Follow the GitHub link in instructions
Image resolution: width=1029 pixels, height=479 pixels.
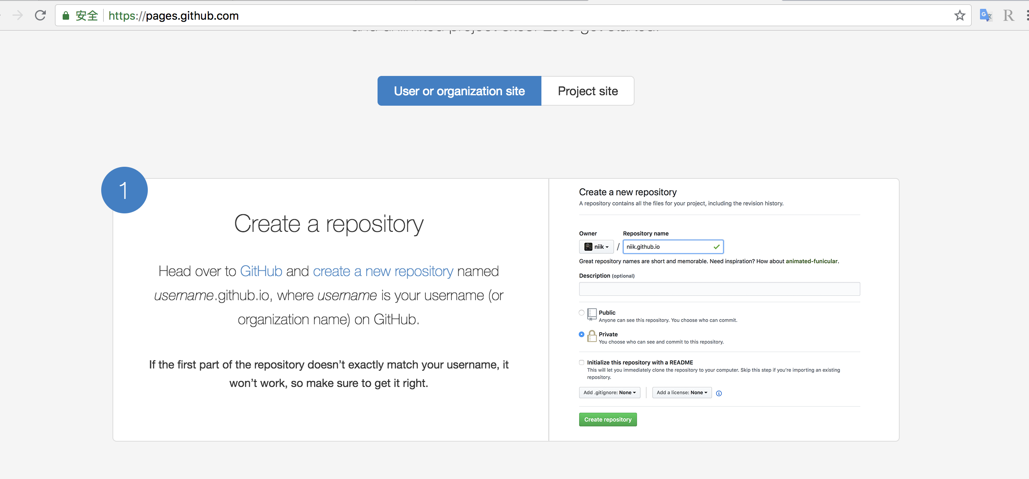point(261,271)
